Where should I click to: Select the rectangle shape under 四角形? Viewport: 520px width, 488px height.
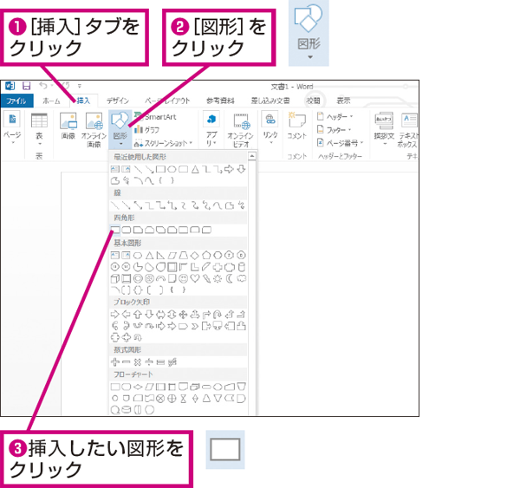(115, 230)
